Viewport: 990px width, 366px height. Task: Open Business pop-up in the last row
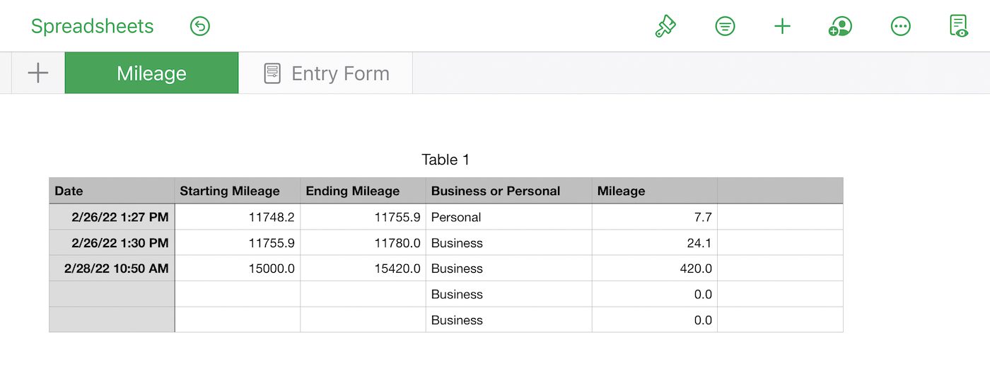(508, 320)
